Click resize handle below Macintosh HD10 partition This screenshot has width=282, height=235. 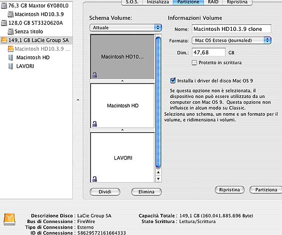(x=122, y=81)
